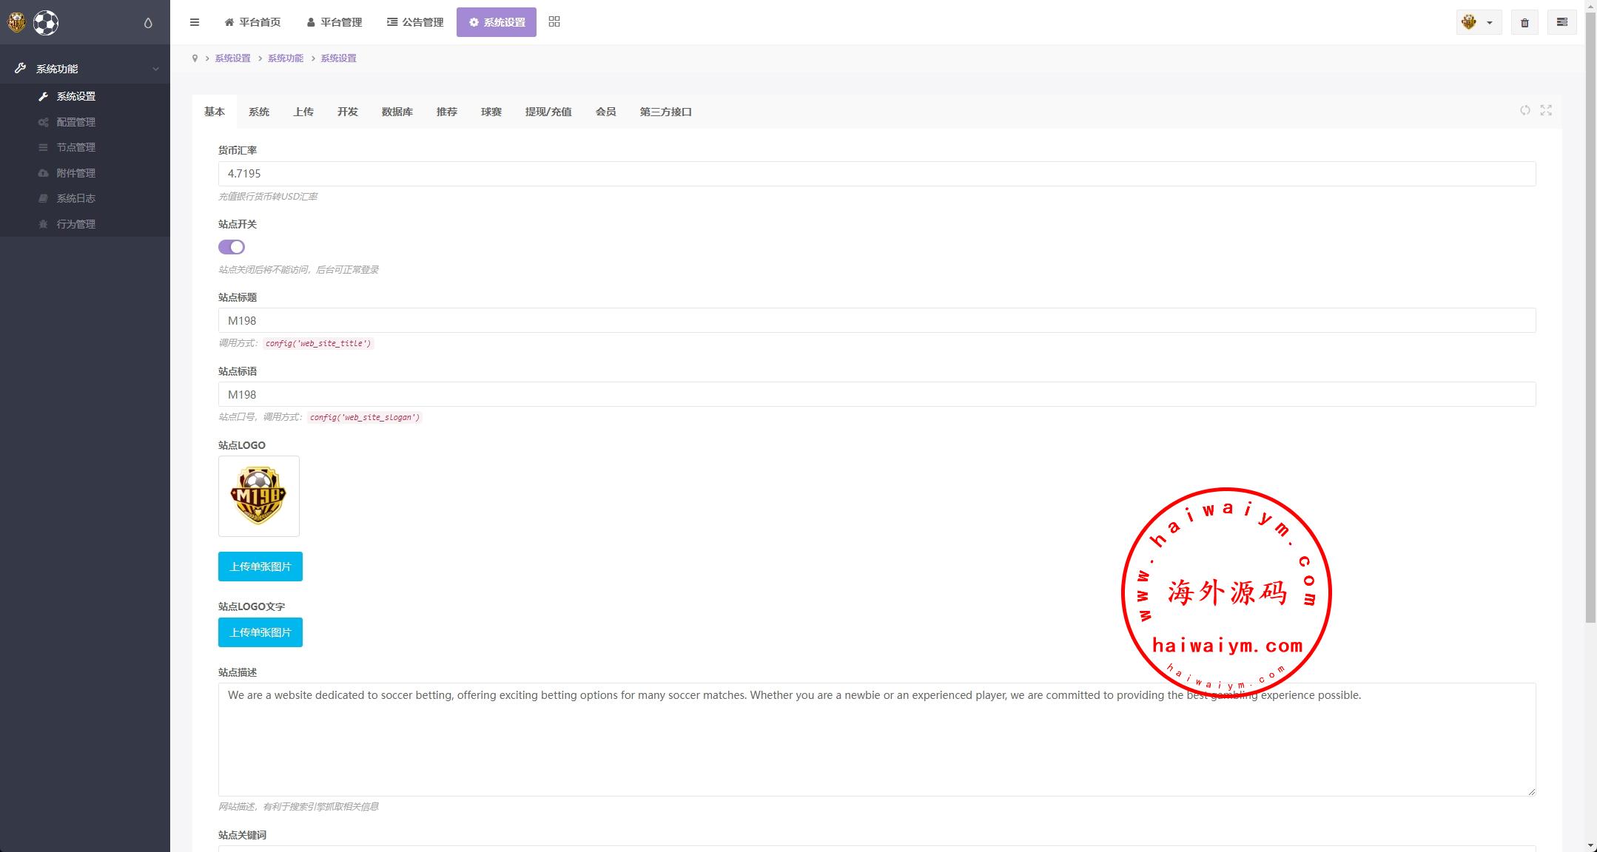
Task: Open the user avatar dropdown menu
Action: coord(1478,22)
